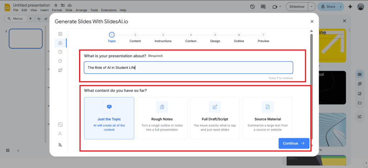Image resolution: width=368 pixels, height=168 pixels.
Task: Open the Extensions menu
Action: 109,10
